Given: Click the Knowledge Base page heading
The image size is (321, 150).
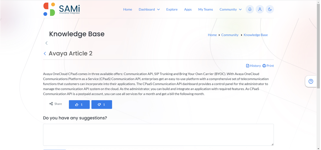Looking at the screenshot, I should (x=77, y=34).
